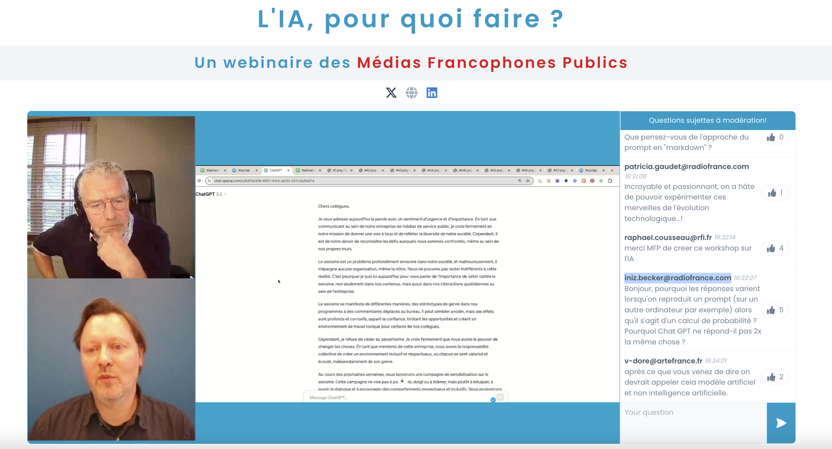This screenshot has height=449, width=832.
Task: Click the 16:34:01 timestamp
Action: 715,361
